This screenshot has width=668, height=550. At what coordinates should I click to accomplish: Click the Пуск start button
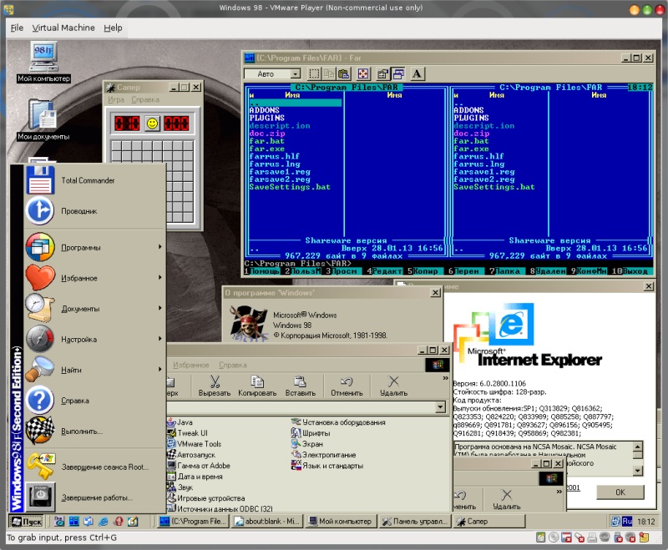27,522
